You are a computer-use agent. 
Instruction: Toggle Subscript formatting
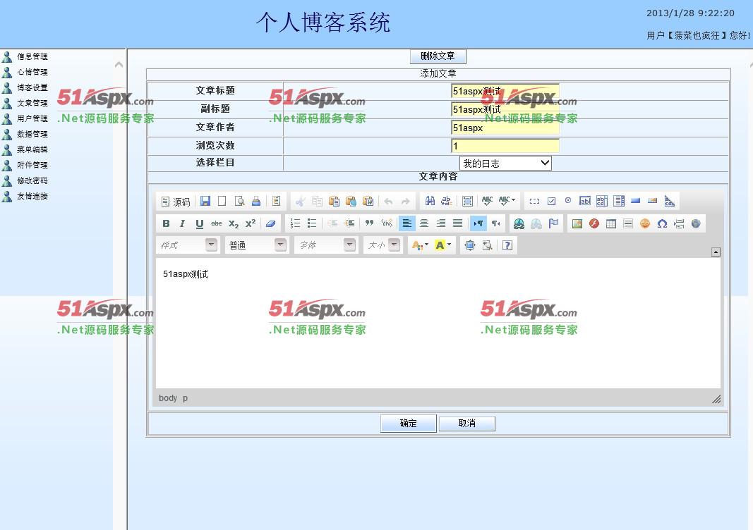click(x=234, y=223)
